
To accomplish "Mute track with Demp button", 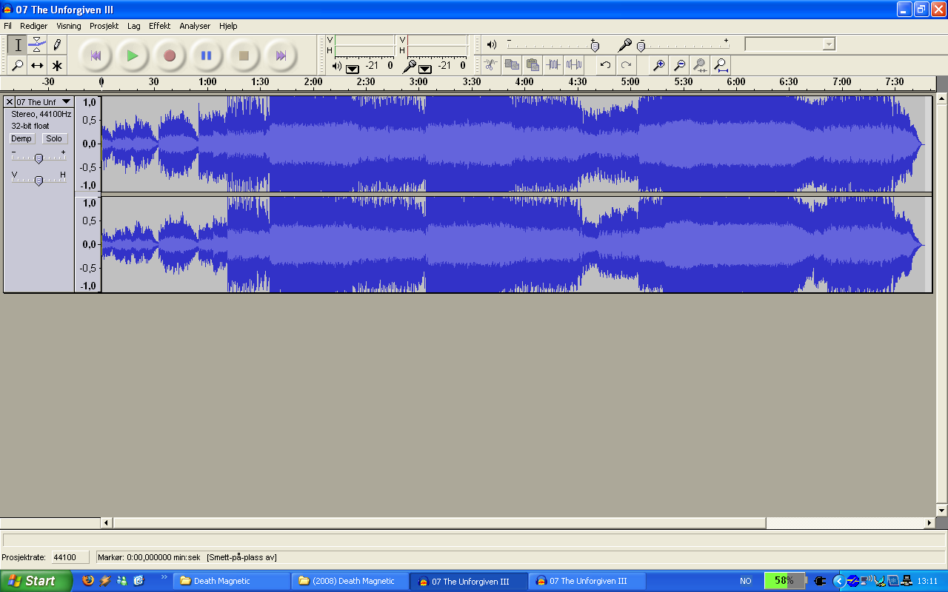I will [x=21, y=138].
